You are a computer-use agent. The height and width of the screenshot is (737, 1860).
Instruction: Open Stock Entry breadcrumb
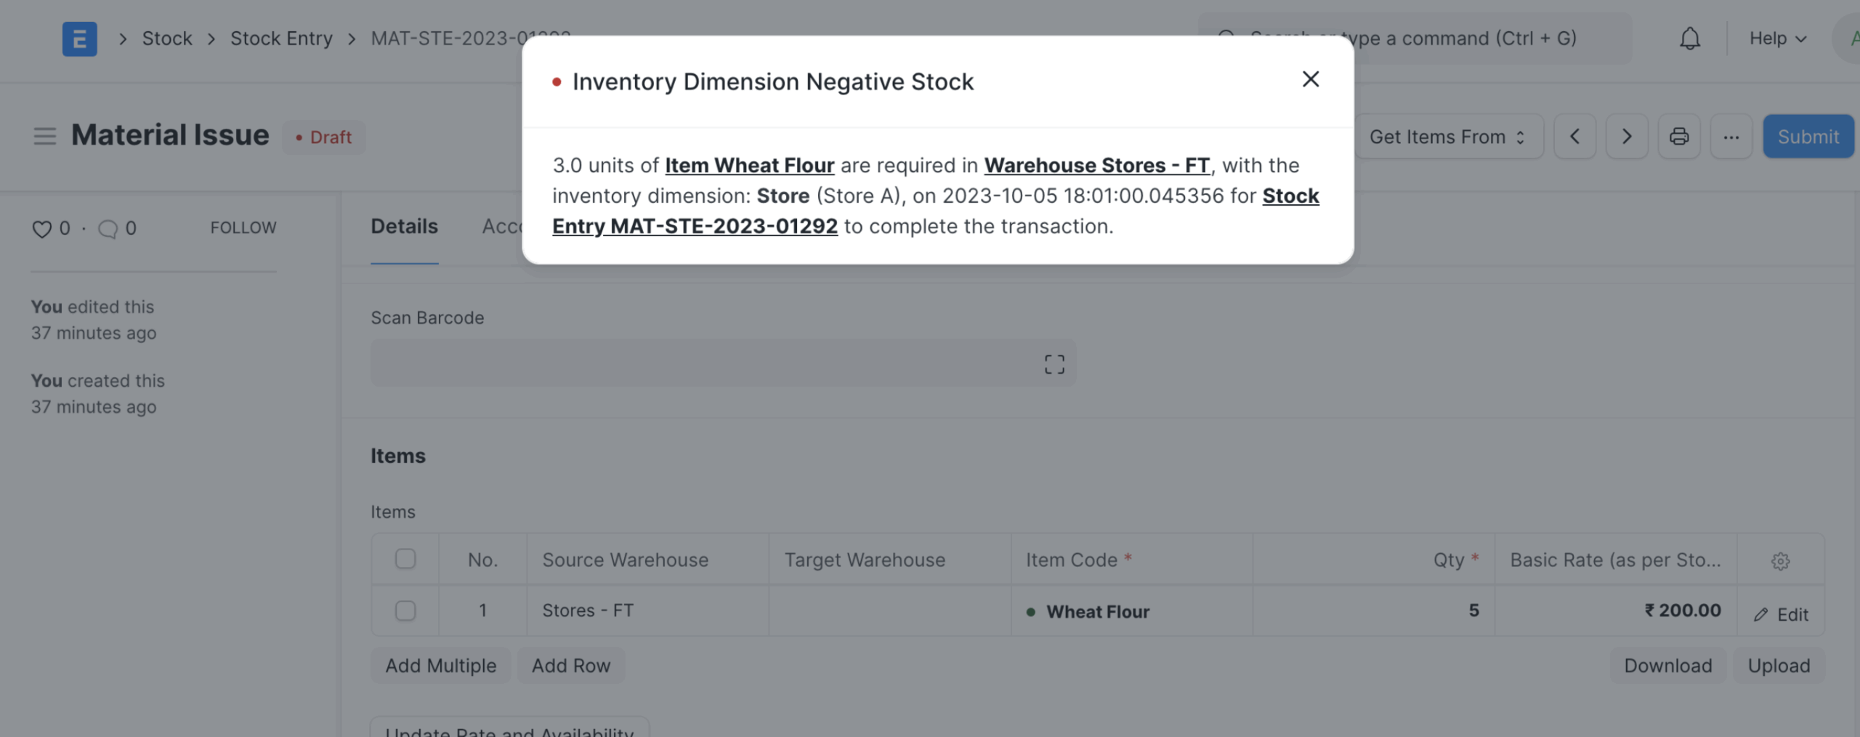coord(281,39)
